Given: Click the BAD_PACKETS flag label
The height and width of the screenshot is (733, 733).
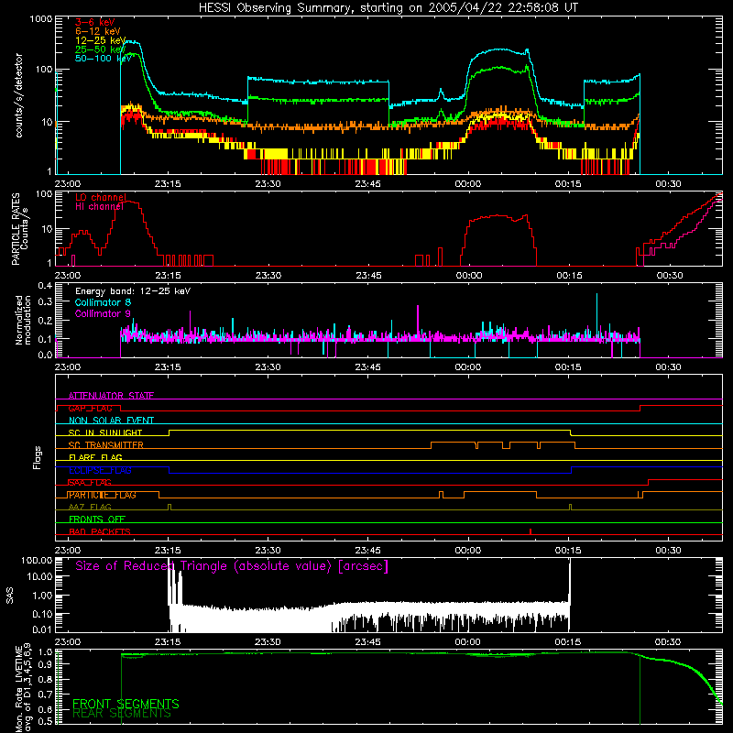Looking at the screenshot, I should point(100,531).
